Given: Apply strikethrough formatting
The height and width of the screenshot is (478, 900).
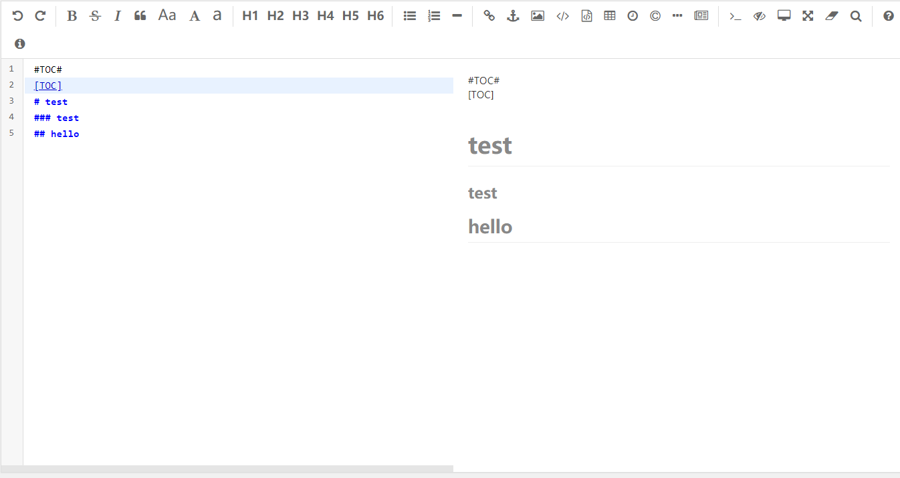Looking at the screenshot, I should pos(95,15).
